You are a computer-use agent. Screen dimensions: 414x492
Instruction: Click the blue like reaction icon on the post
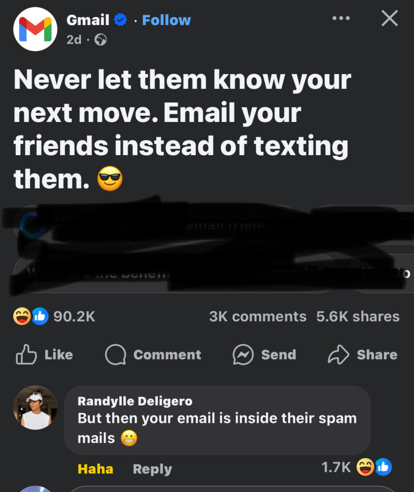tap(40, 316)
